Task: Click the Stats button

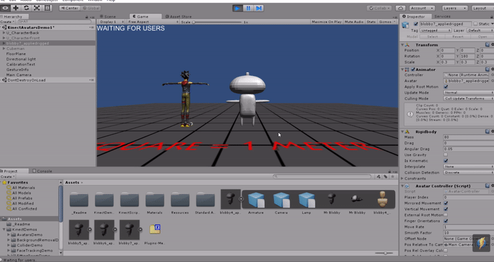Action: [x=371, y=22]
